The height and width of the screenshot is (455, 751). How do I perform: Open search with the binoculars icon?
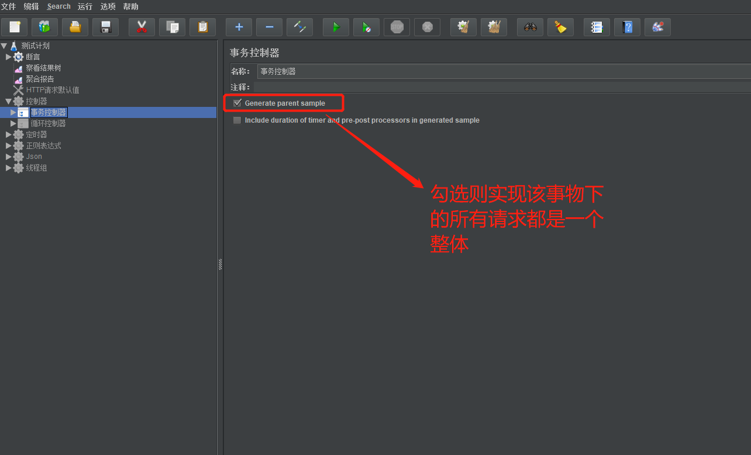click(x=530, y=27)
